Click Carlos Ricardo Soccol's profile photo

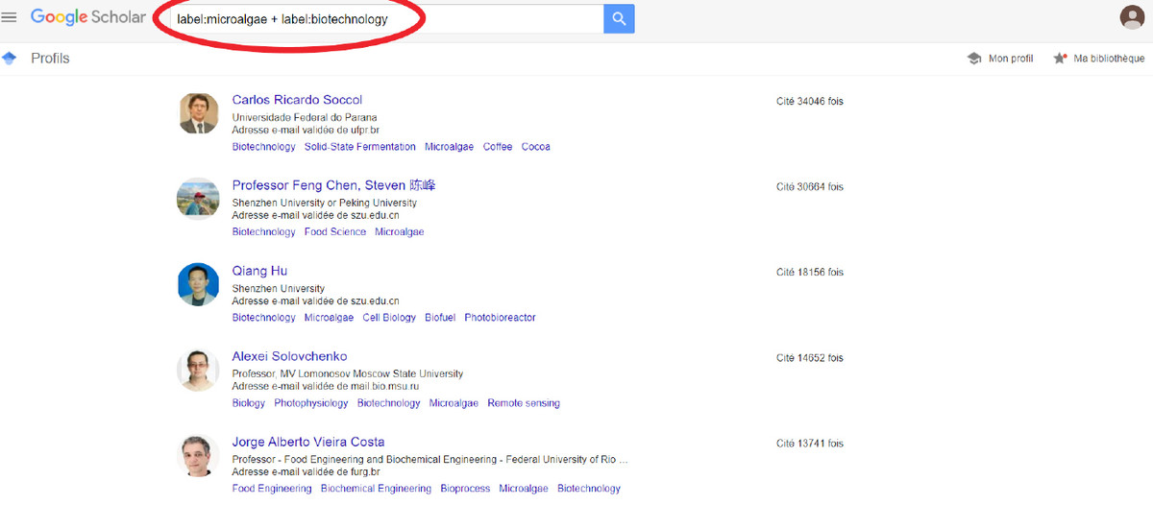[x=198, y=113]
